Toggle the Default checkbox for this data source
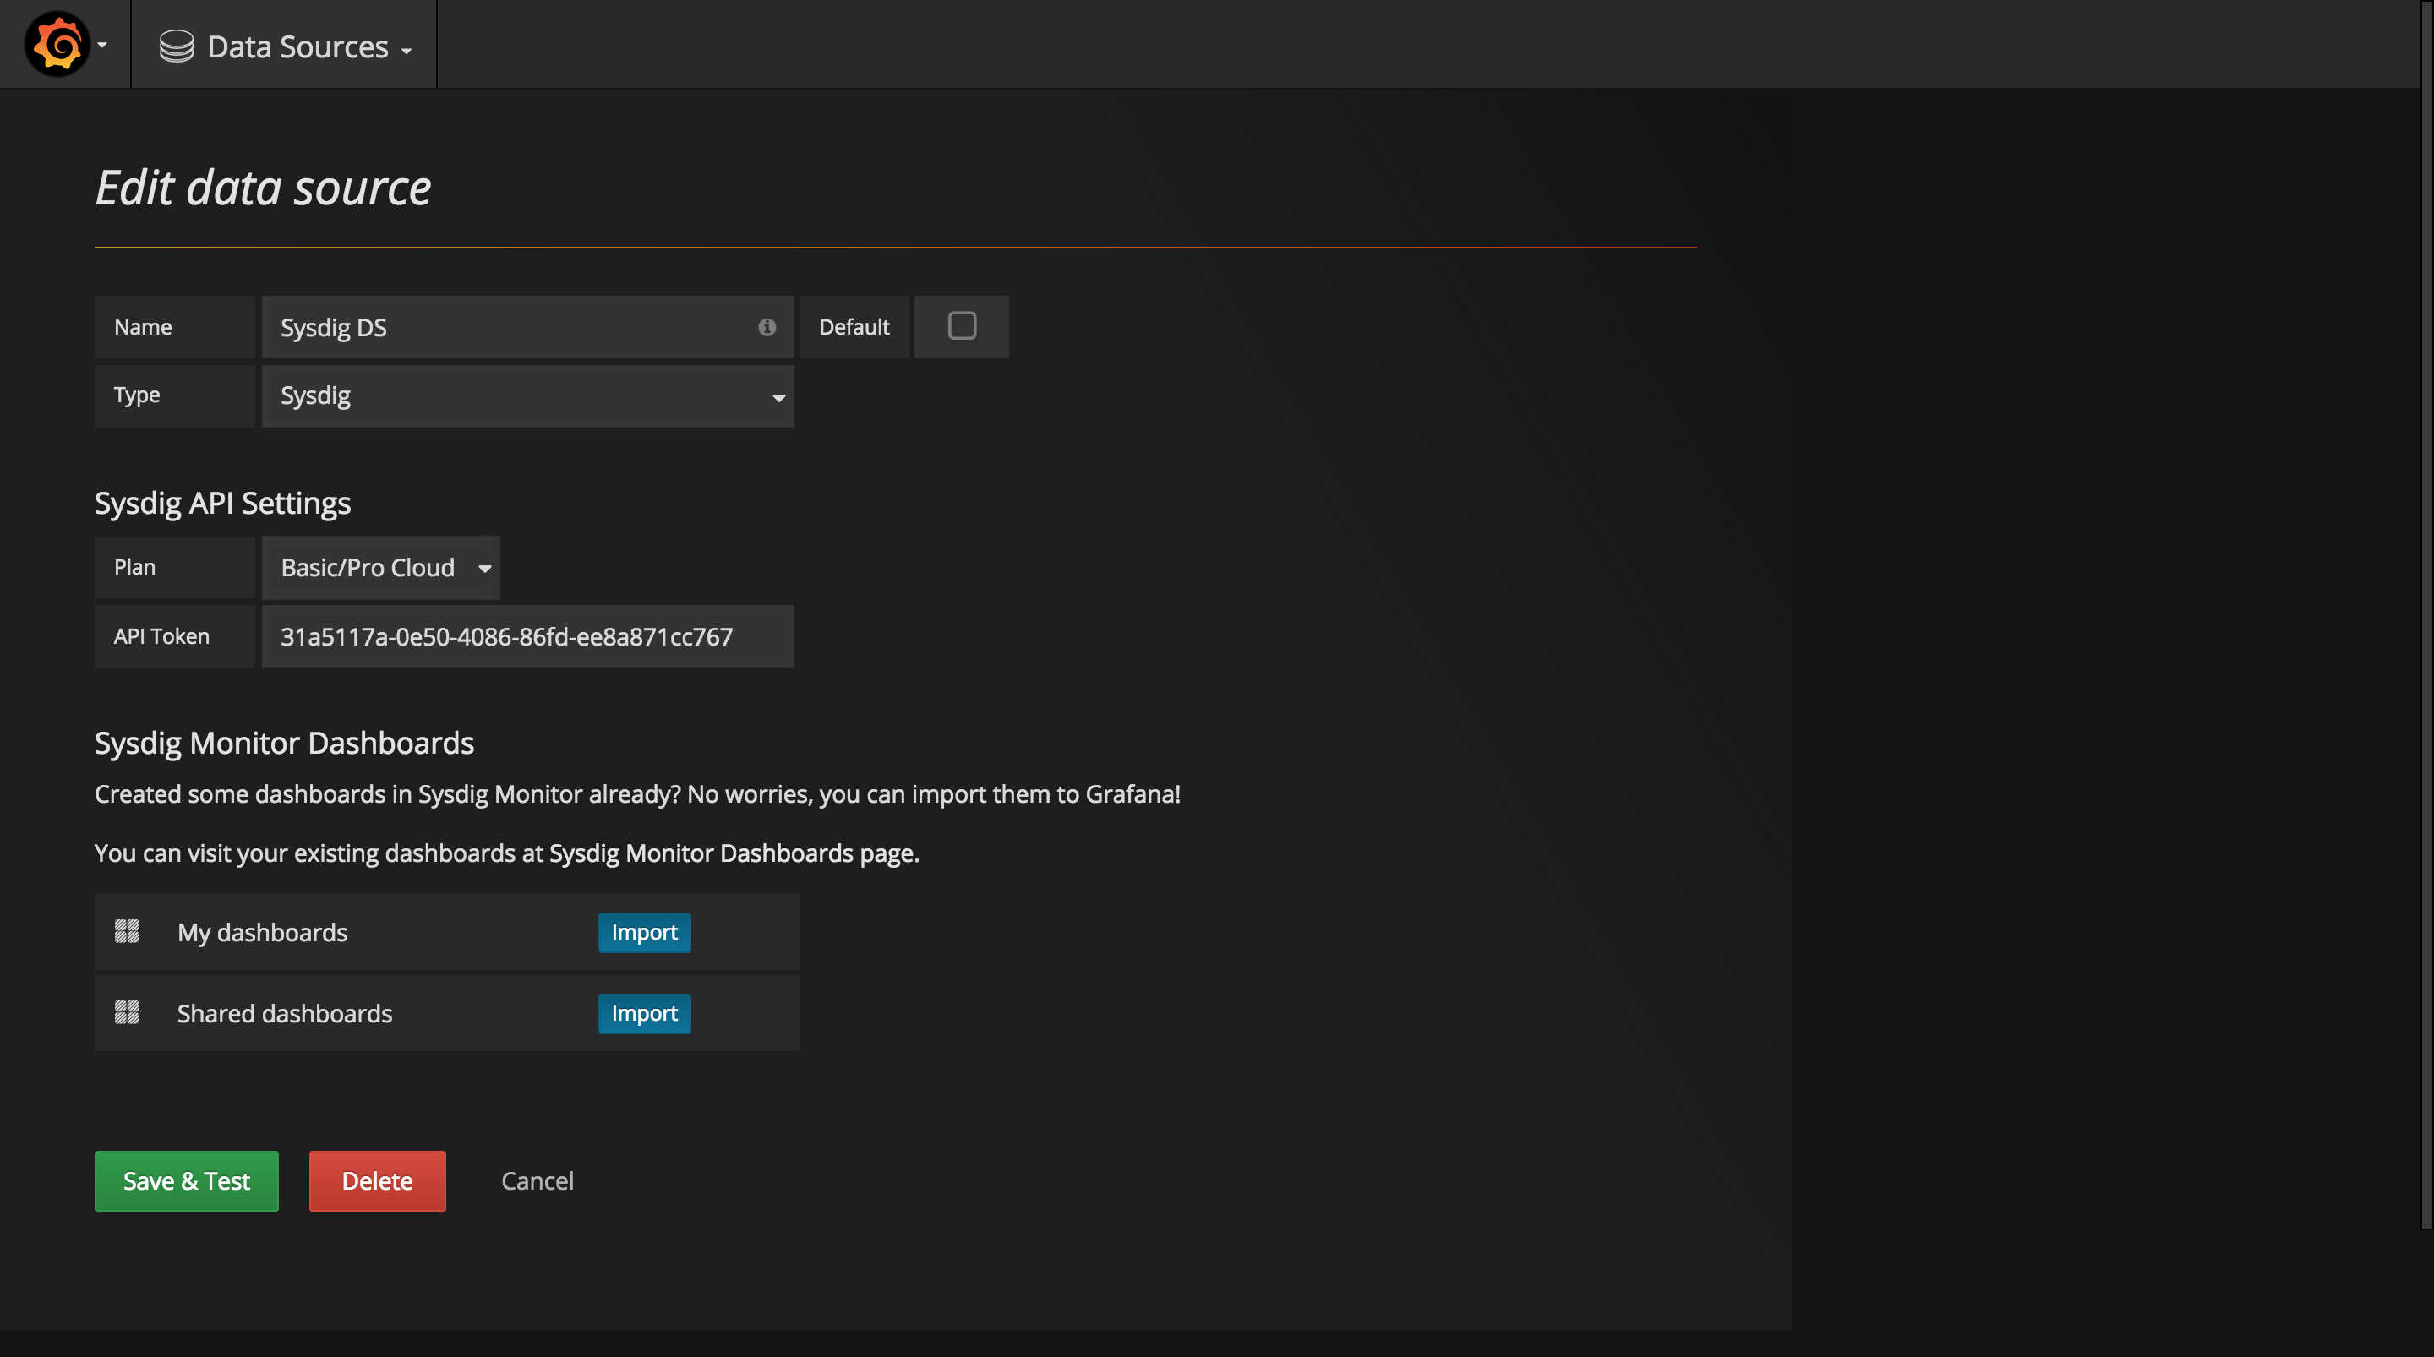 click(963, 326)
